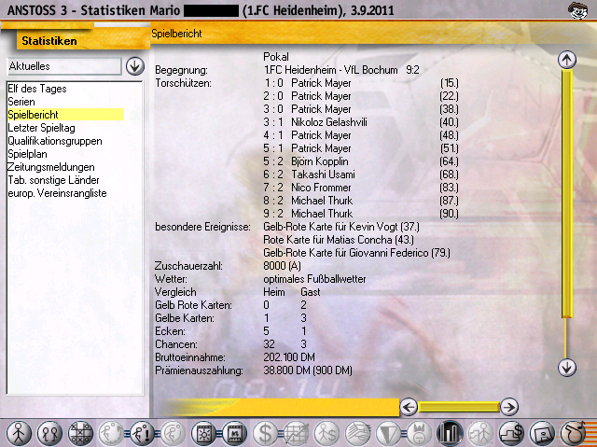597x447 pixels.
Task: Click the bar chart statistics icon
Action: (451, 432)
